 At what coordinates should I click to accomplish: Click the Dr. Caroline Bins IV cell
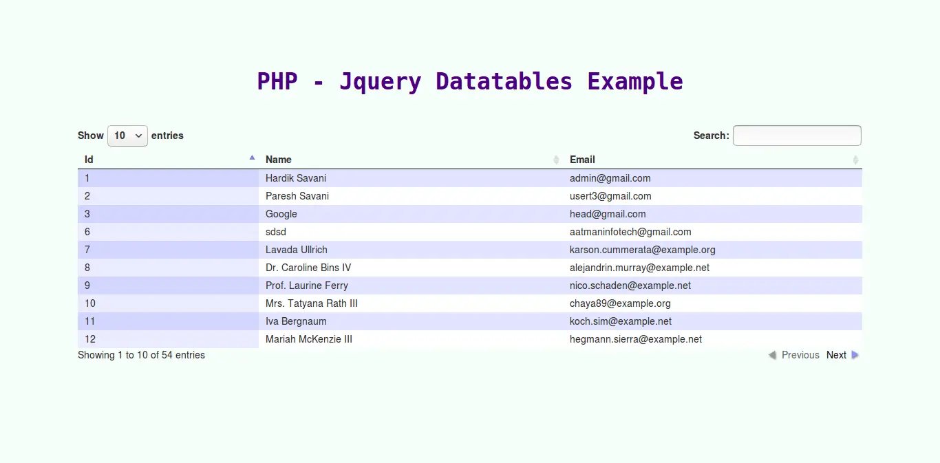308,268
